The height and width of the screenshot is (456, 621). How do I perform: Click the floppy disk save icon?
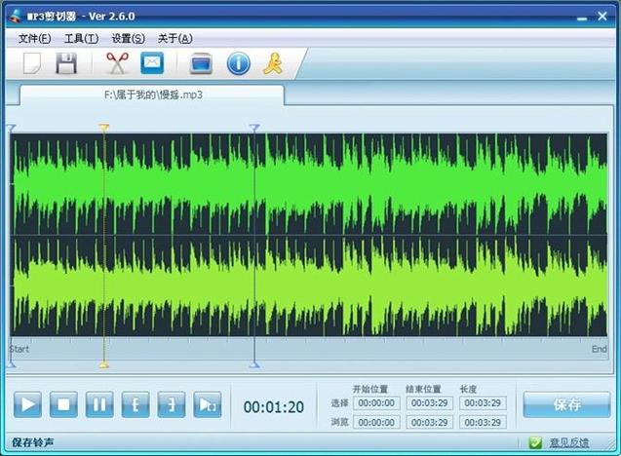66,63
